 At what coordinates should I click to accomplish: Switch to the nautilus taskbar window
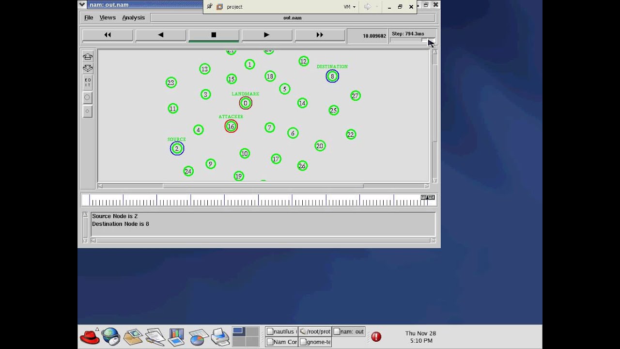pyautogui.click(x=281, y=332)
